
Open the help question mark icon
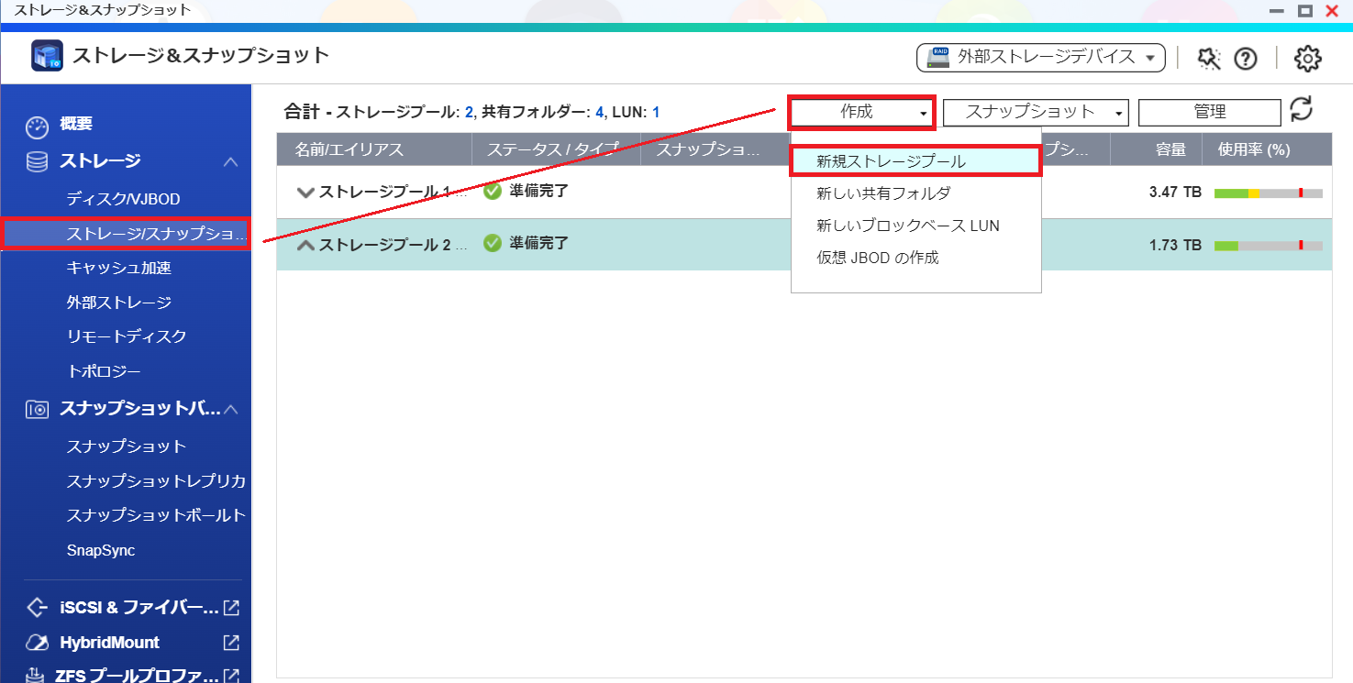(x=1245, y=59)
